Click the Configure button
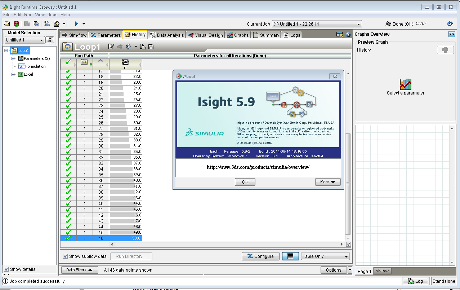This screenshot has width=460, height=290. pyautogui.click(x=260, y=256)
